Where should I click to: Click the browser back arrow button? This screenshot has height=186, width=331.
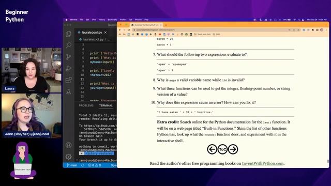pyautogui.click(x=120, y=30)
